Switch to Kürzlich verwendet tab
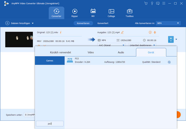The image size is (186, 129). [x=60, y=52]
